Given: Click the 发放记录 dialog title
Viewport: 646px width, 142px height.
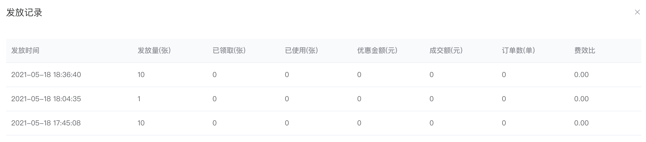Looking at the screenshot, I should point(24,12).
